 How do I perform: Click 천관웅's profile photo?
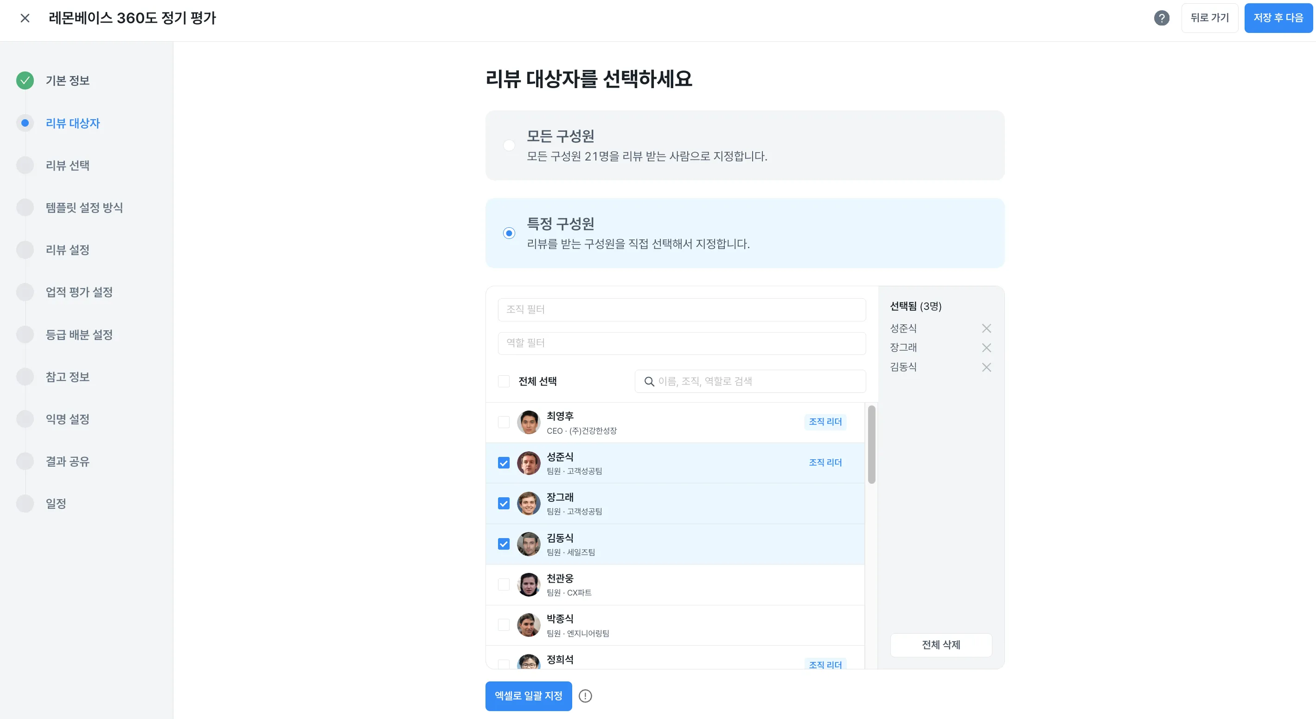pos(528,584)
